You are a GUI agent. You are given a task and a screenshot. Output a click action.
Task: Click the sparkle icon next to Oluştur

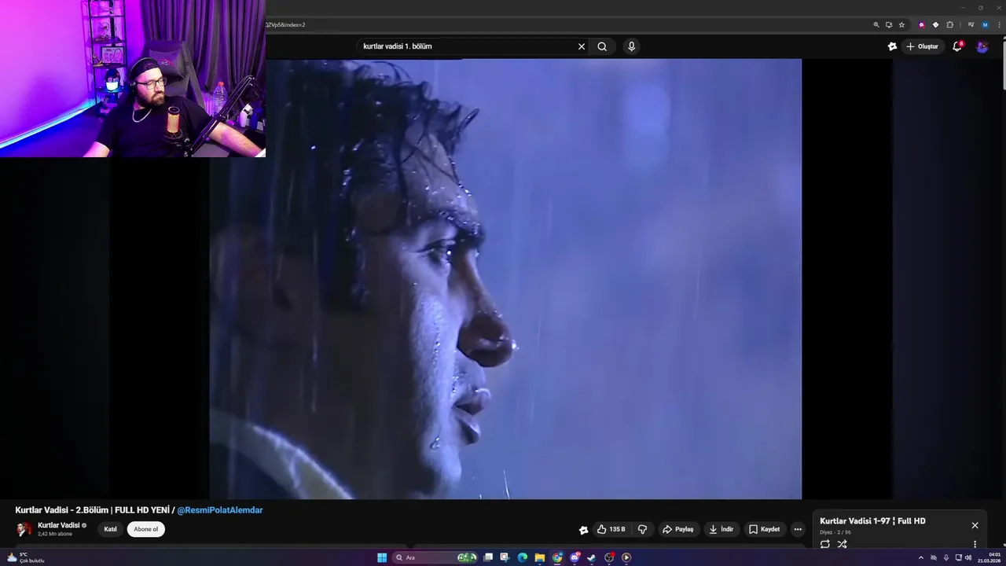click(892, 46)
